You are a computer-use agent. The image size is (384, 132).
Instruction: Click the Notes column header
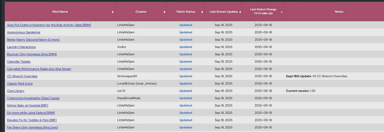pyautogui.click(x=339, y=12)
